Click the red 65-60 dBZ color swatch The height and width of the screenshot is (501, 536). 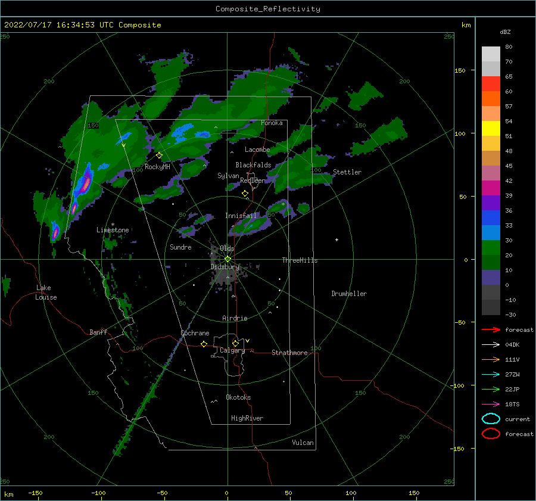pyautogui.click(x=491, y=84)
